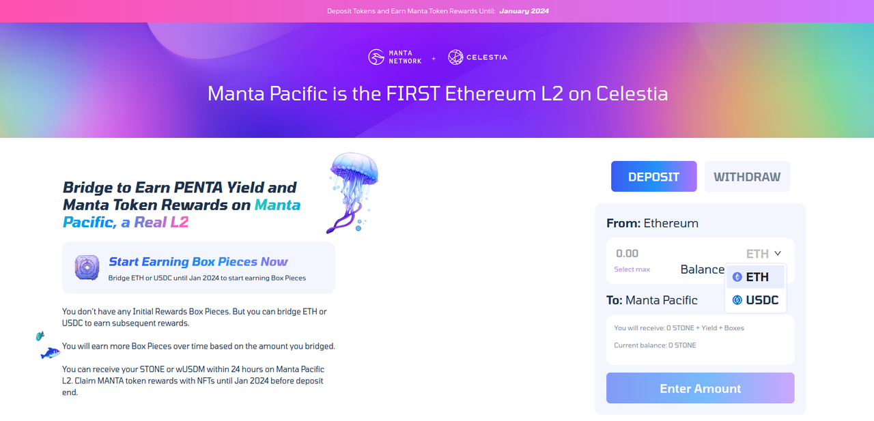The height and width of the screenshot is (421, 874).
Task: Click the Celestia logo
Action: (477, 57)
